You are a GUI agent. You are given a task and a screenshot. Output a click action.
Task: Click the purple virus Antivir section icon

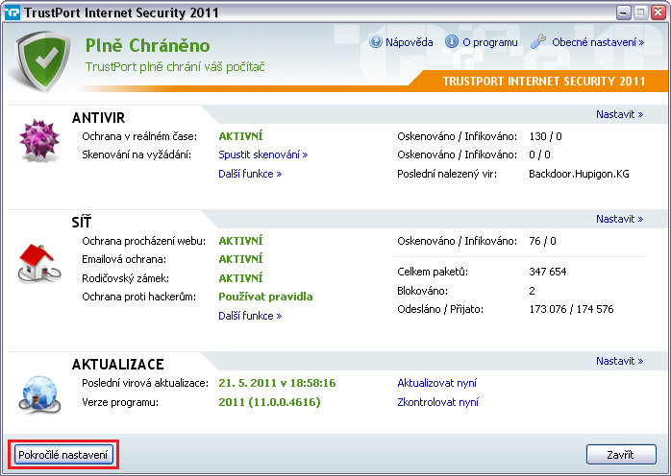39,140
